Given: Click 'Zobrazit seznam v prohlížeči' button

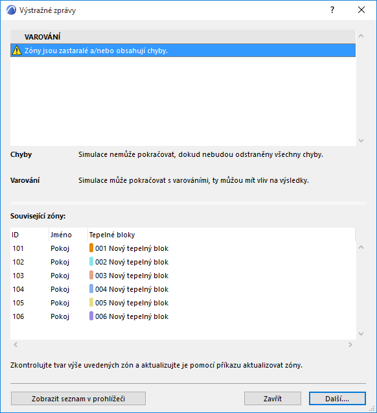Looking at the screenshot, I should point(78,399).
